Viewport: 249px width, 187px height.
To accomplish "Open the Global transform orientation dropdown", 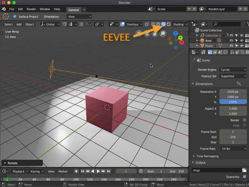I will [50, 24].
